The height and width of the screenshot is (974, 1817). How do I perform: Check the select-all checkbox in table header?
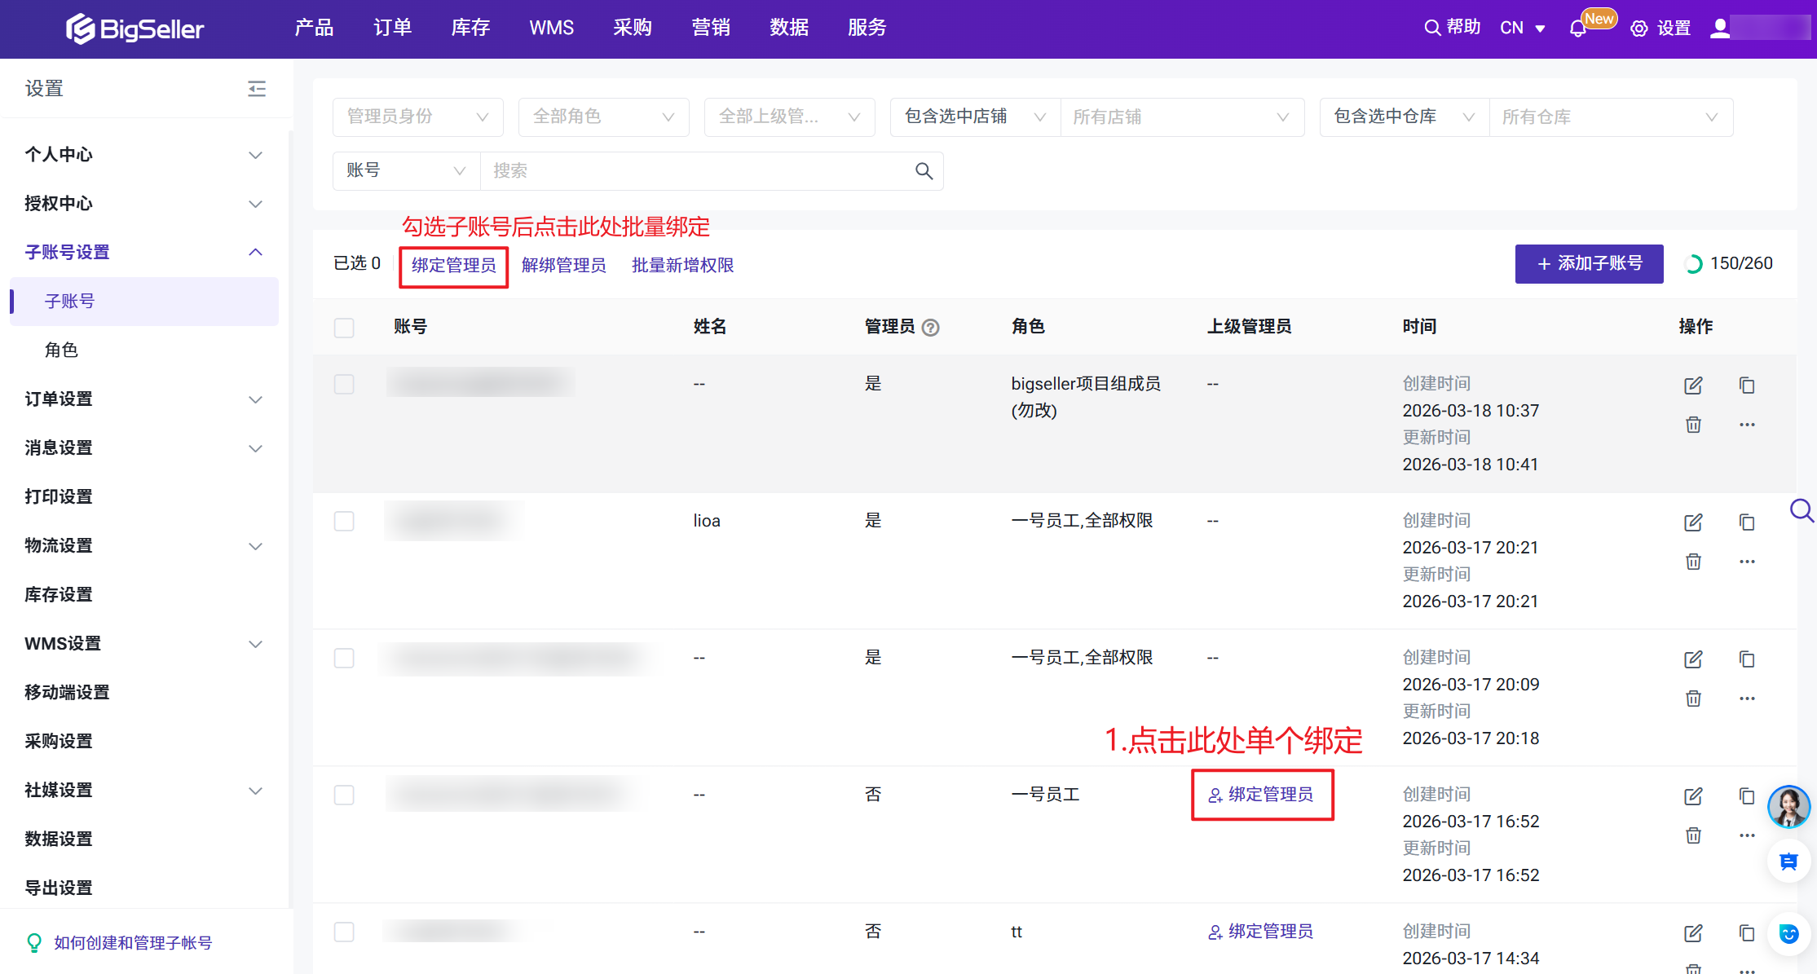[x=344, y=328]
